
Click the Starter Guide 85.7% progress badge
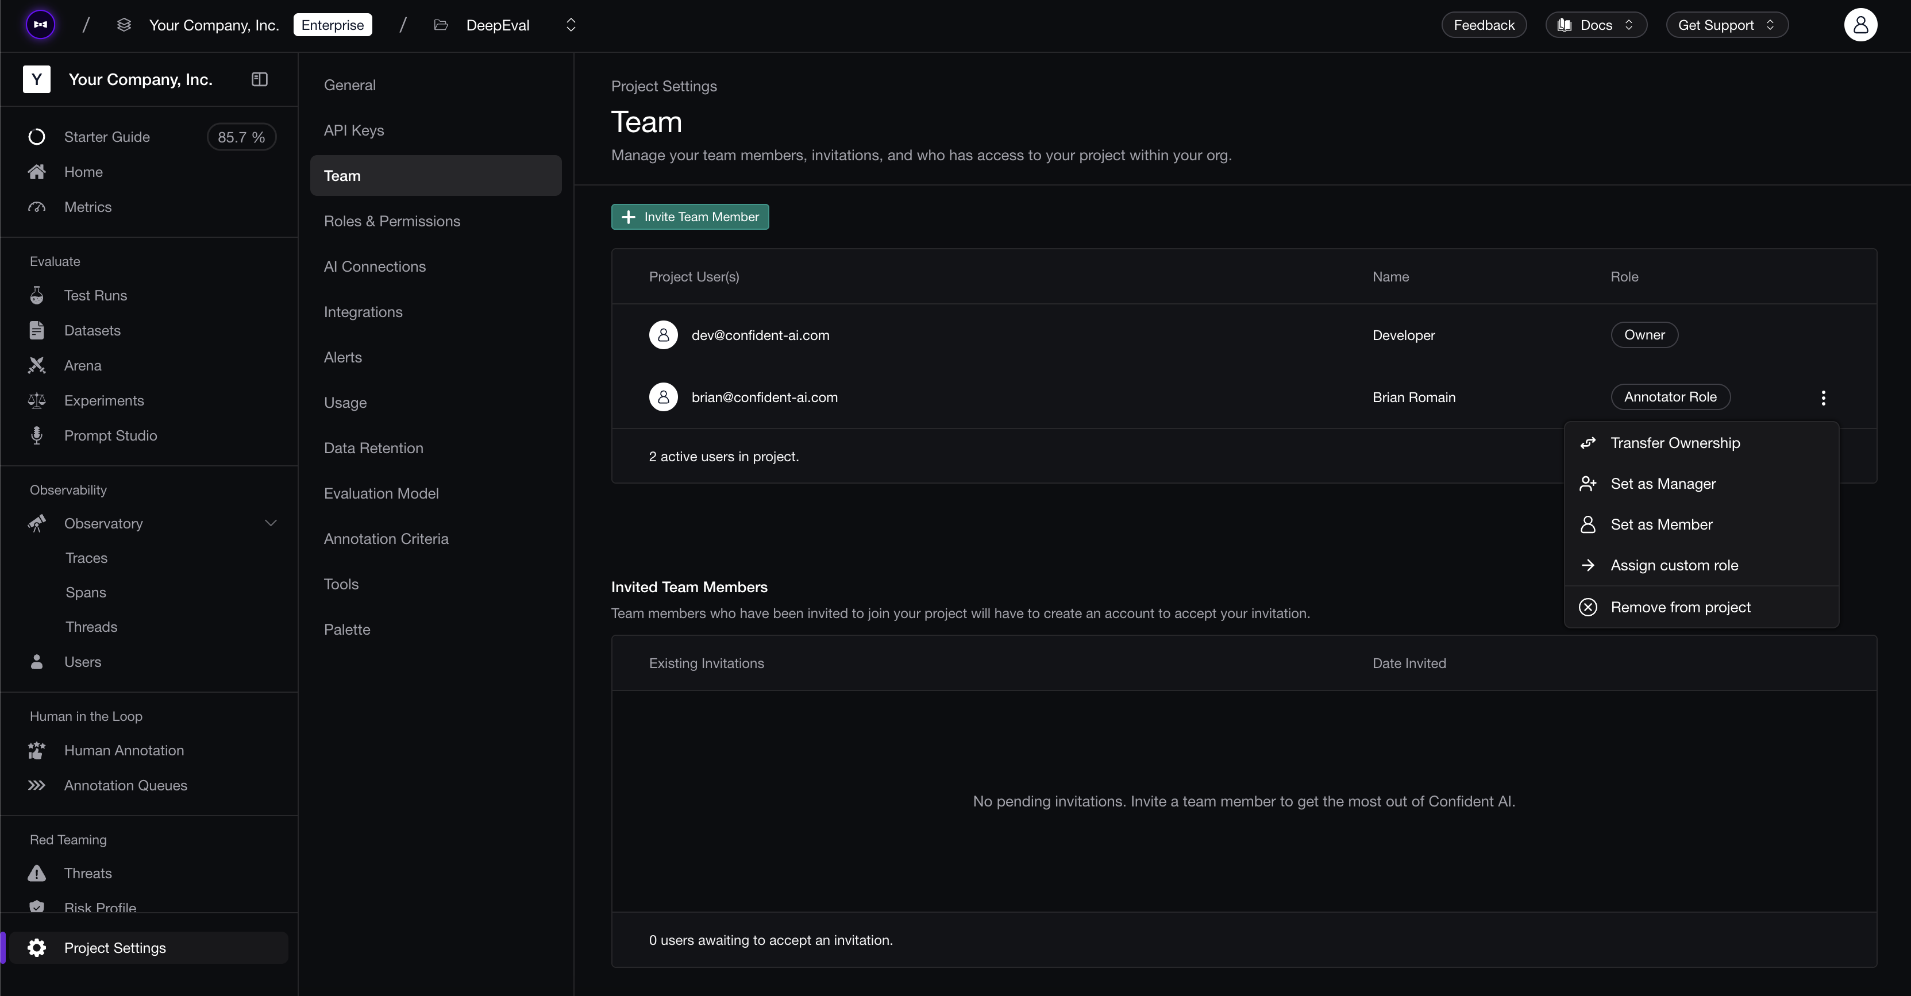241,137
